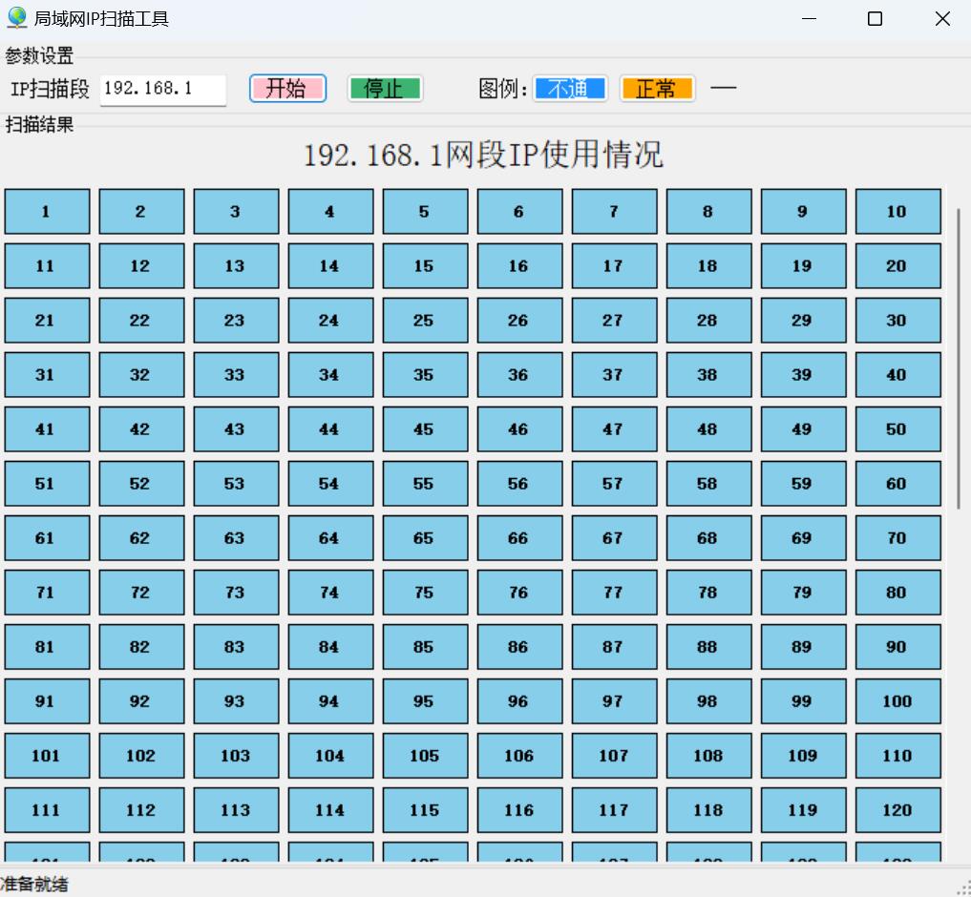971x897 pixels.
Task: Click IP address block 38
Action: coord(708,375)
